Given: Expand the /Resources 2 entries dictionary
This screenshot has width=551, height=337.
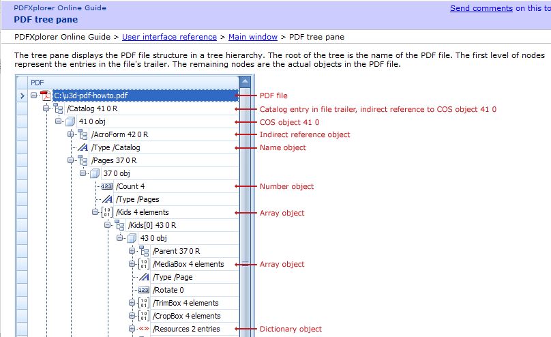Looking at the screenshot, I should 132,329.
